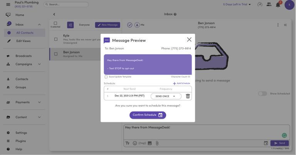296x155 pixels.
Task: Click the Send button
Action: click(279, 143)
